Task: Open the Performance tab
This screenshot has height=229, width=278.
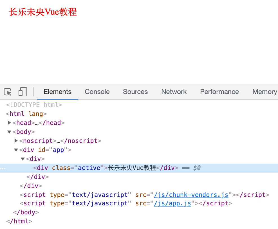Action: (219, 92)
